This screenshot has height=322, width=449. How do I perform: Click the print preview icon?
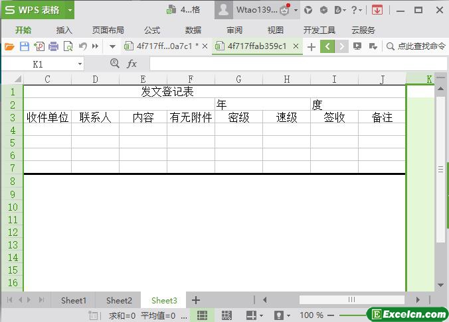[x=68, y=46]
